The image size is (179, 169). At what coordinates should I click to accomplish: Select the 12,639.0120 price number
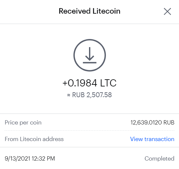pyautogui.click(x=146, y=123)
